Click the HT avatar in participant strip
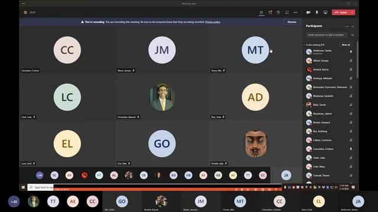 (99, 175)
